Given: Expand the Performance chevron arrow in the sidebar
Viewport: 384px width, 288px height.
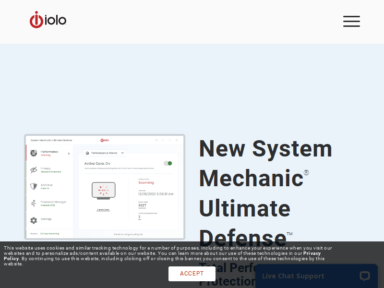Looking at the screenshot, I should [x=69, y=154].
